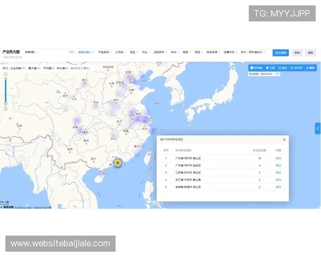Viewport: 321px width, 257px height.
Task: Click the zoom in plus on map slider
Action: coord(5,77)
